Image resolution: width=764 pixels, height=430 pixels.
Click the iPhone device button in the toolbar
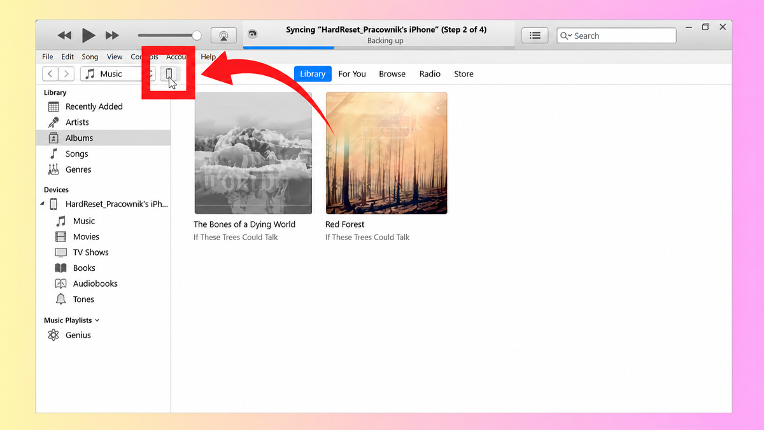point(169,74)
